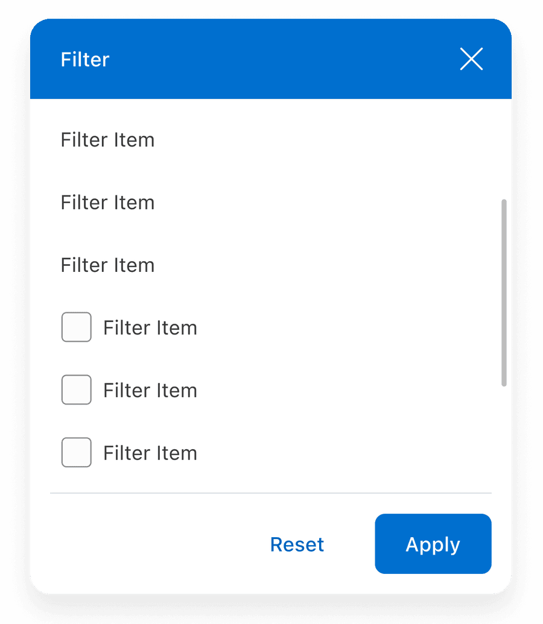The width and height of the screenshot is (543, 624).
Task: Click the Reset link
Action: click(297, 544)
